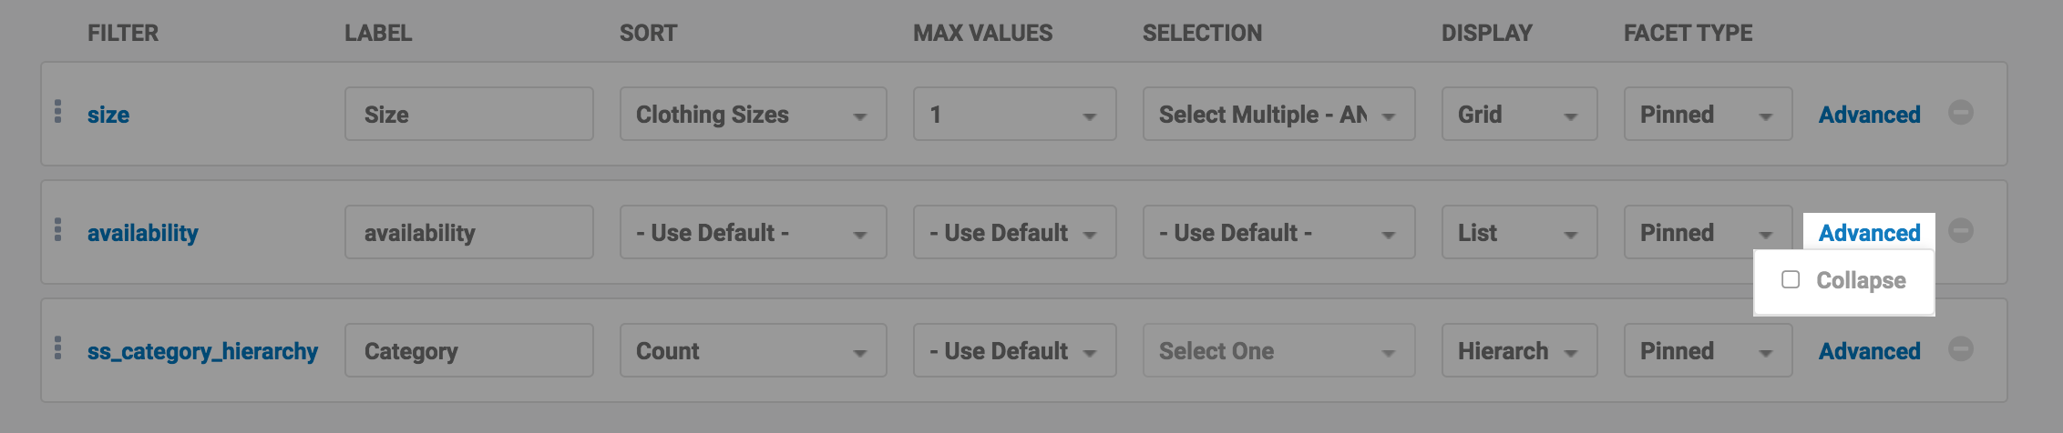Open Hierarchy display dropdown for category

pos(1519,351)
